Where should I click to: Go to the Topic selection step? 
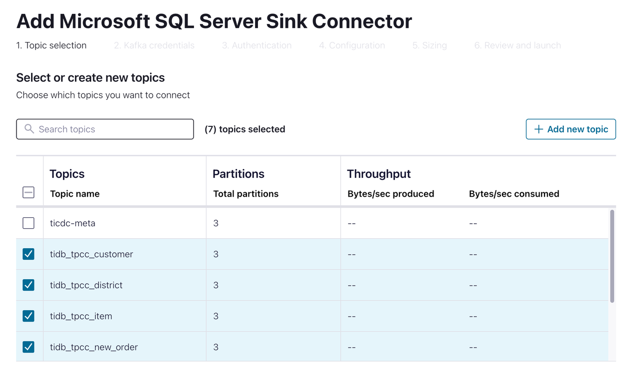coord(51,45)
